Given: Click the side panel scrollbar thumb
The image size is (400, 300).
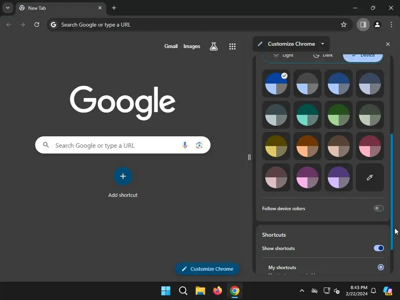Looking at the screenshot, I should point(392,191).
